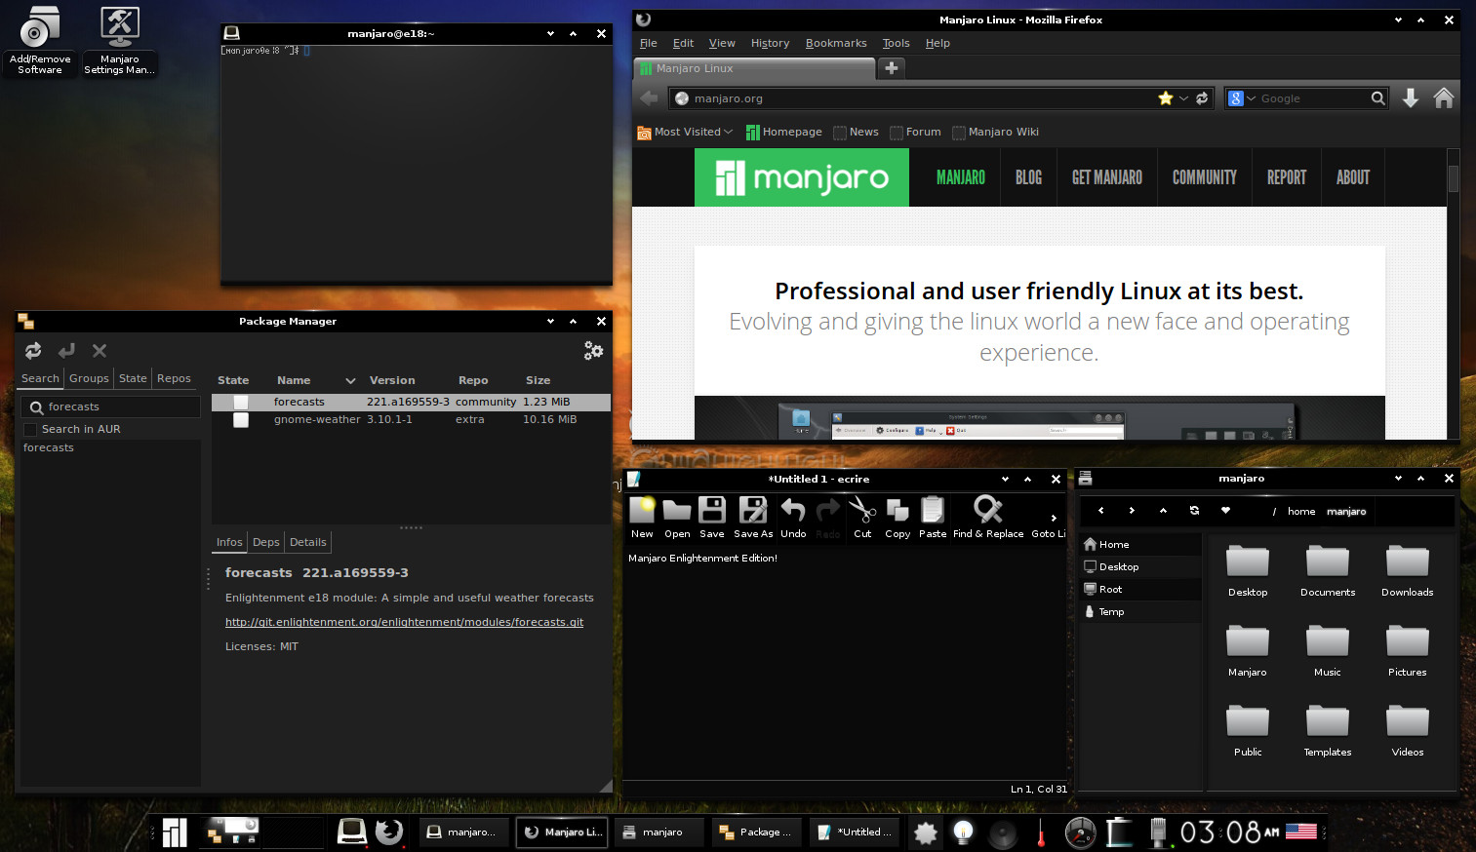Open the Downloads folder in file manager
This screenshot has height=852, width=1476.
[1408, 571]
